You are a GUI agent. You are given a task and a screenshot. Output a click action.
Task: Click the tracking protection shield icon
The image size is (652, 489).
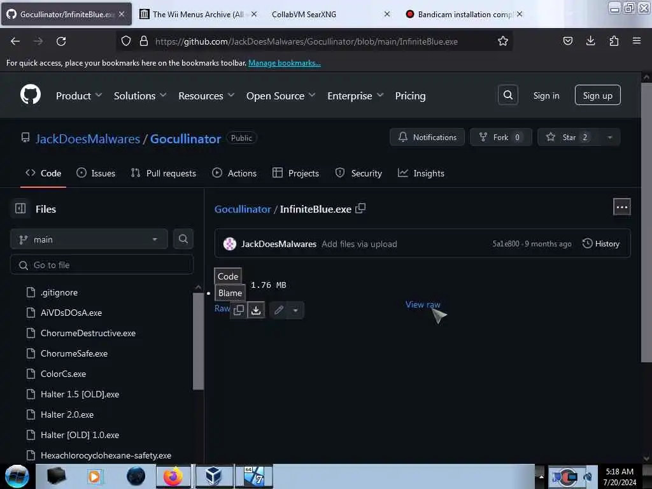126,41
